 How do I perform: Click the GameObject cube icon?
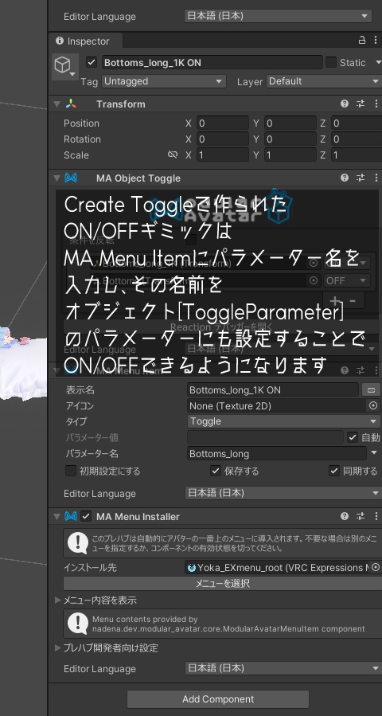63,66
